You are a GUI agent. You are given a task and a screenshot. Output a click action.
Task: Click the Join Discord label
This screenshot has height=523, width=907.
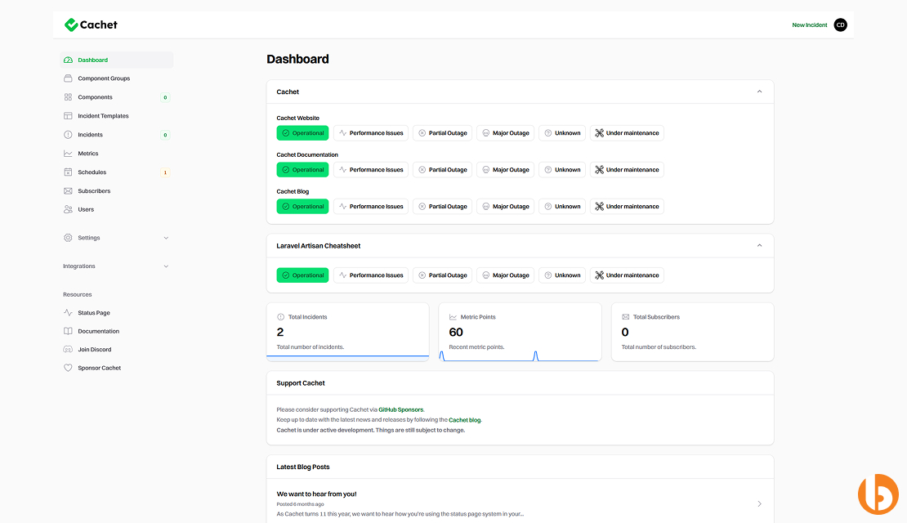point(95,350)
